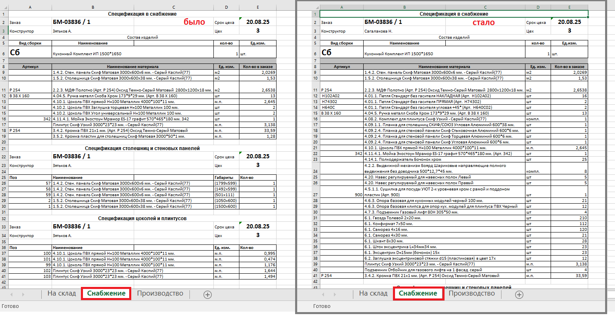
Task: Click next-sheet arrow in the right workbook
Action: (335, 294)
